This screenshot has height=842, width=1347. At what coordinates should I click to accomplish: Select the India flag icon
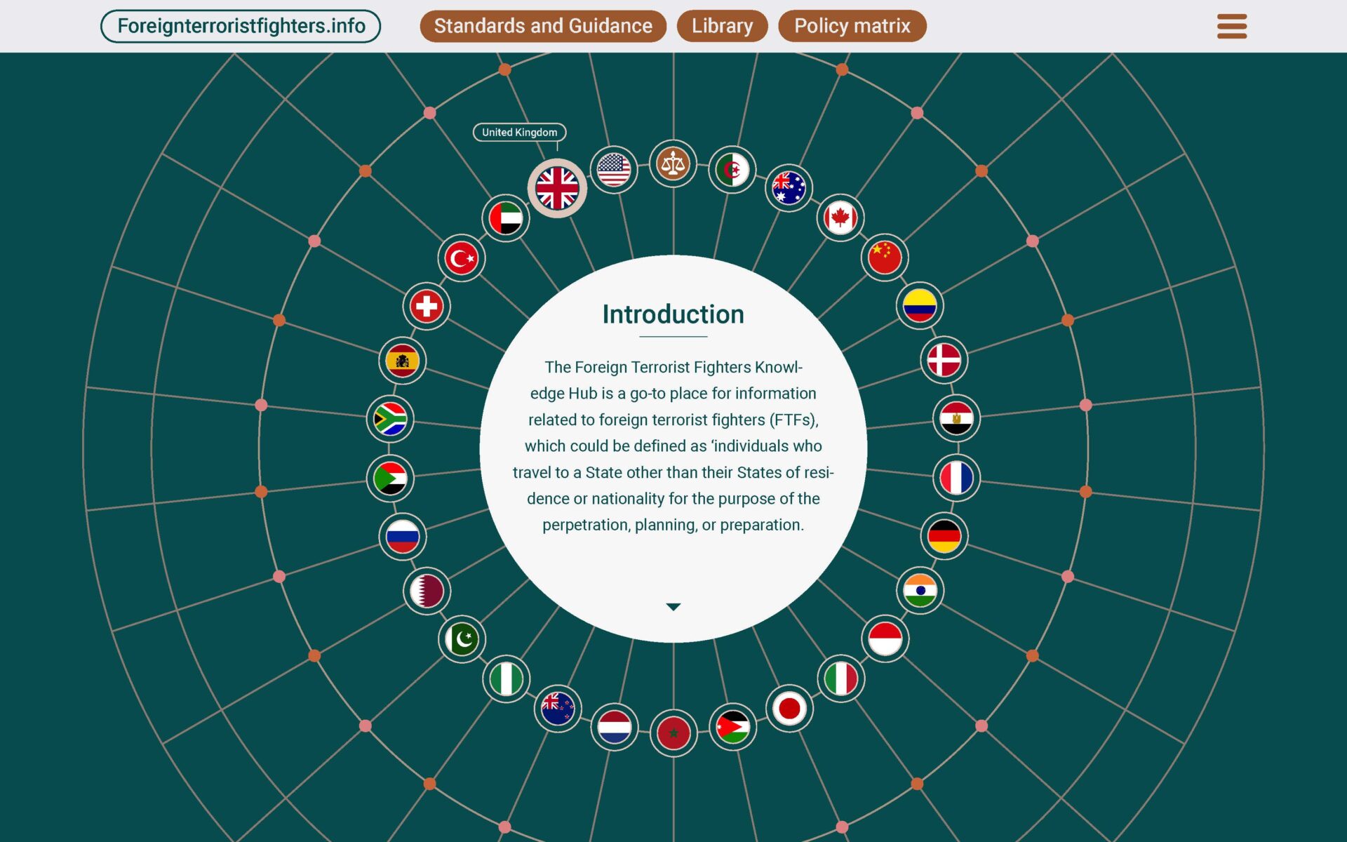(920, 590)
